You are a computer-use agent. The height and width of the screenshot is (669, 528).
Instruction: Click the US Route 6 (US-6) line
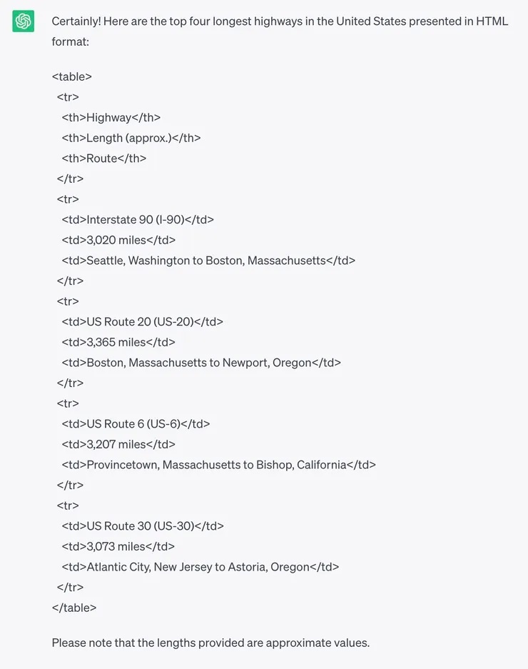[136, 424]
